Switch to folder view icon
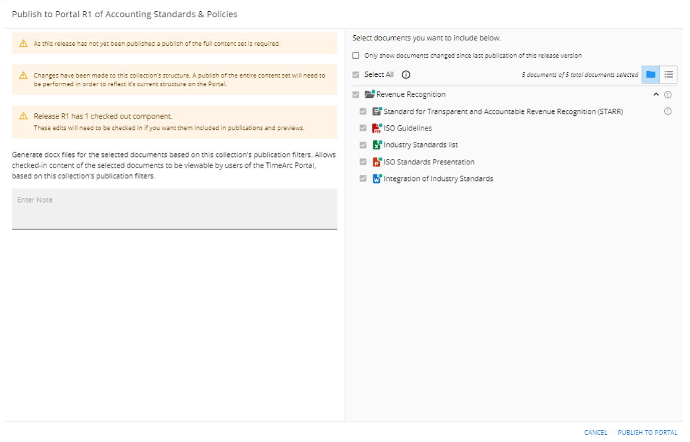The width and height of the screenshot is (690, 442). [650, 75]
